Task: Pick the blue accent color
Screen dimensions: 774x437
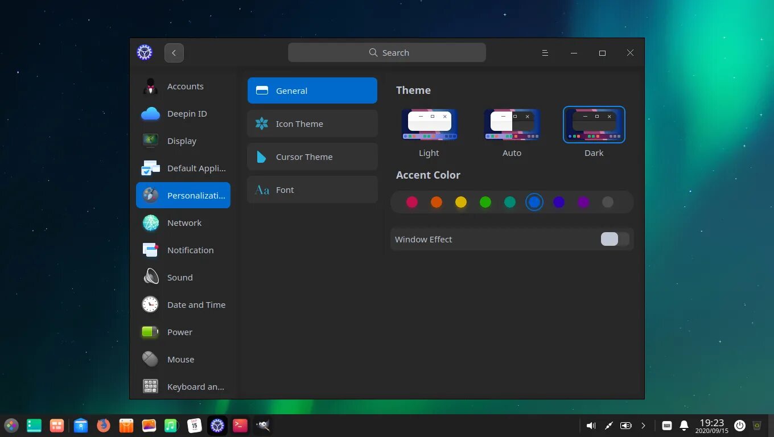Action: [534, 202]
